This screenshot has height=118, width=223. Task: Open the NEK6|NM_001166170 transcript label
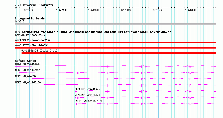(x=87, y=89)
